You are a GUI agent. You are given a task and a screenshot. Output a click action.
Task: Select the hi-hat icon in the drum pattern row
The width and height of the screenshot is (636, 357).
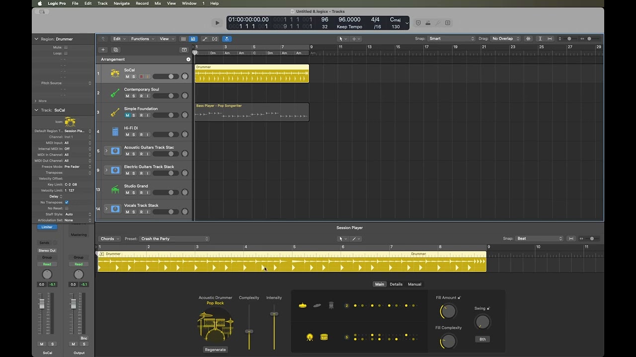[302, 305]
